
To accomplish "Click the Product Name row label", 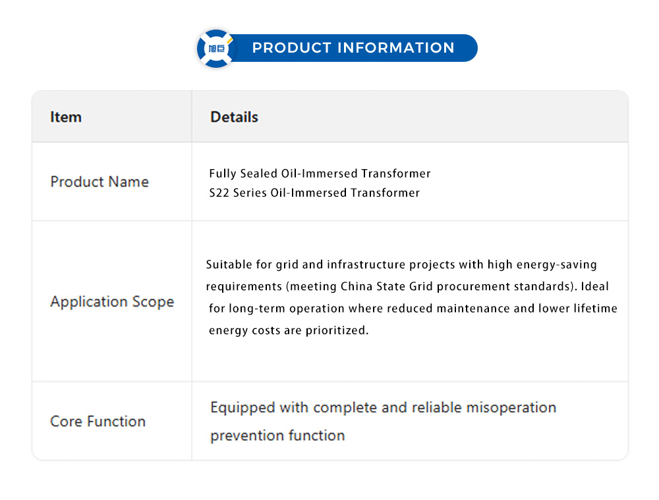I will (100, 182).
